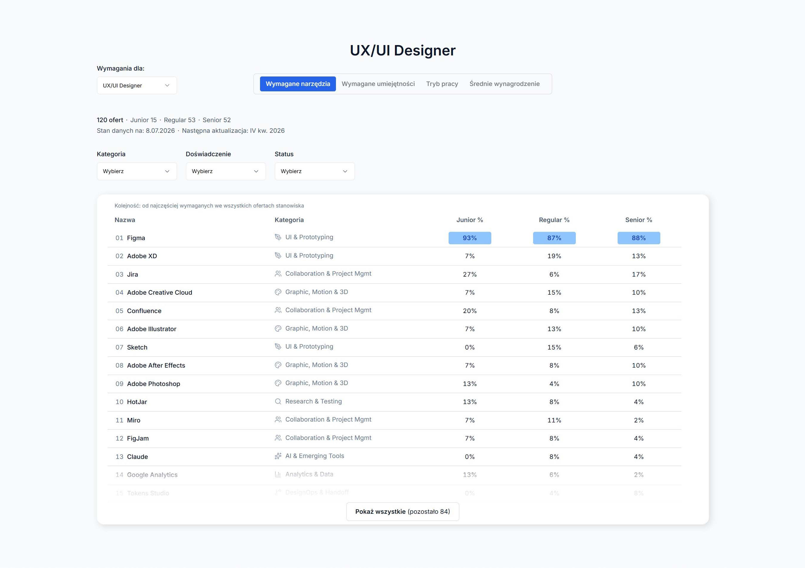Click the highlighted 93% Junior Figma cell
Image resolution: width=805 pixels, height=568 pixels.
(469, 238)
